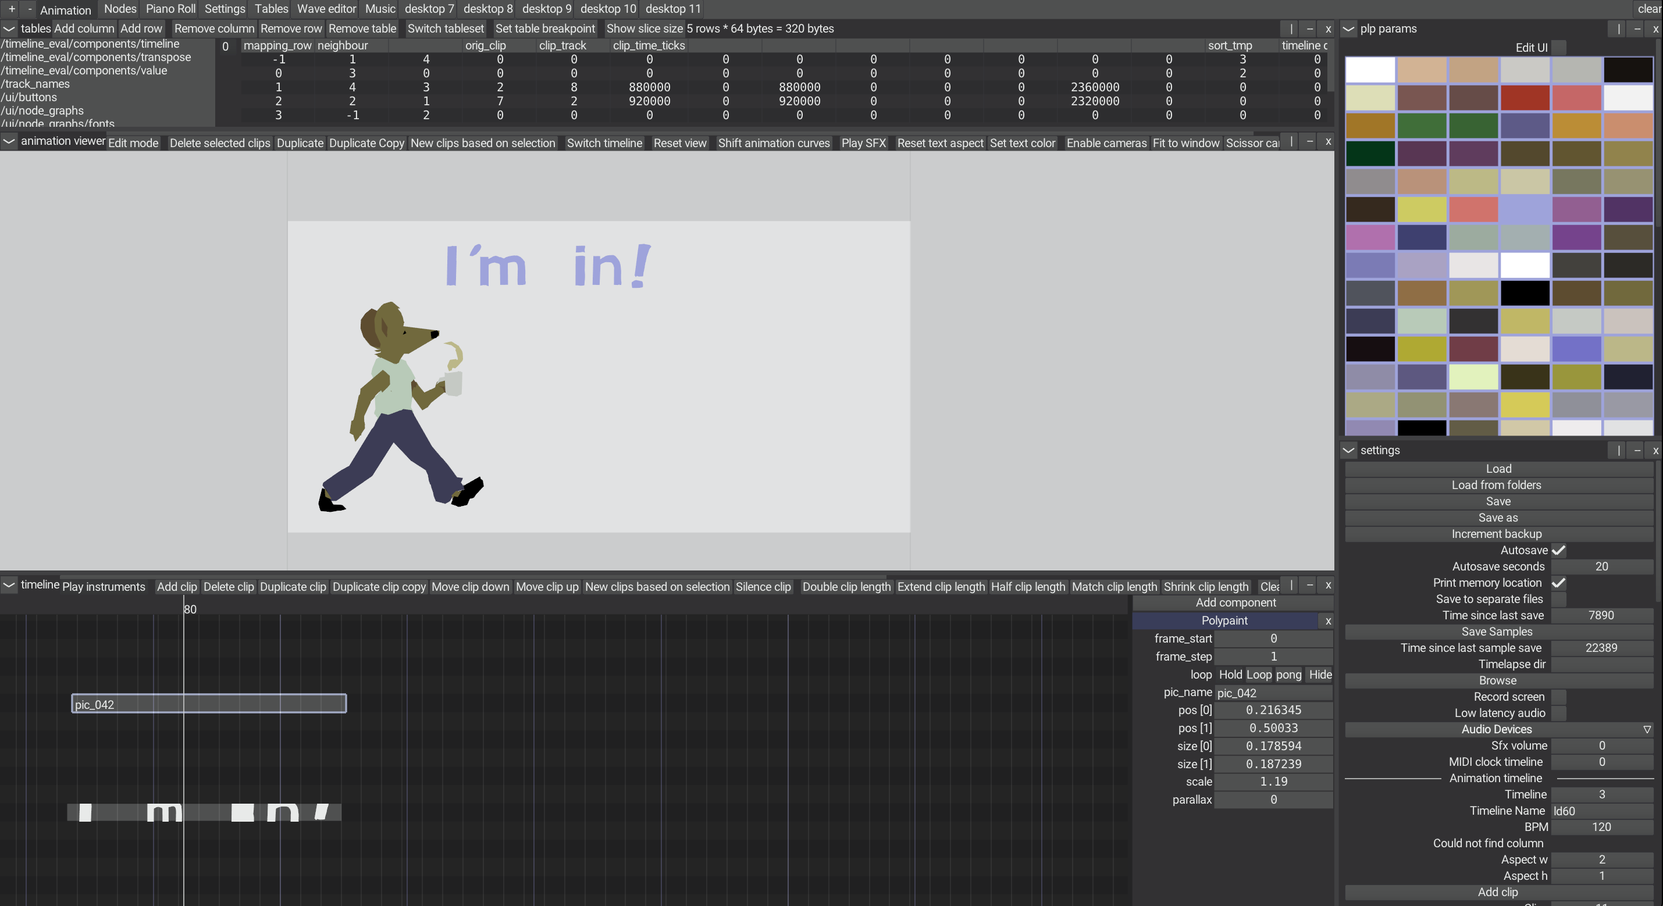
Task: Click Play instruments in timeline toolbar
Action: [104, 587]
